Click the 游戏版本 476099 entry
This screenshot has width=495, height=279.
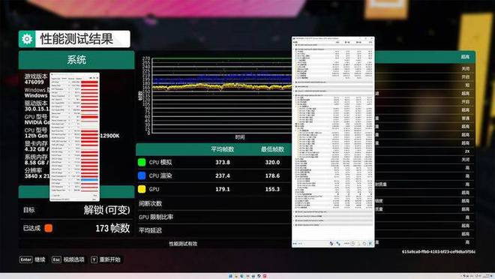[36, 79]
